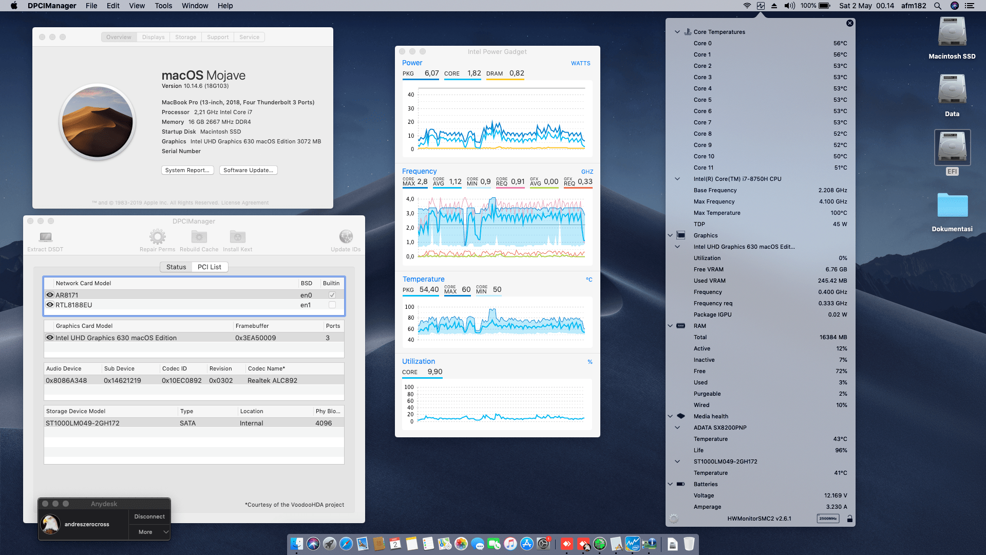
Task: Click the gear settings icon in HWMonitorSMC2
Action: point(674,519)
